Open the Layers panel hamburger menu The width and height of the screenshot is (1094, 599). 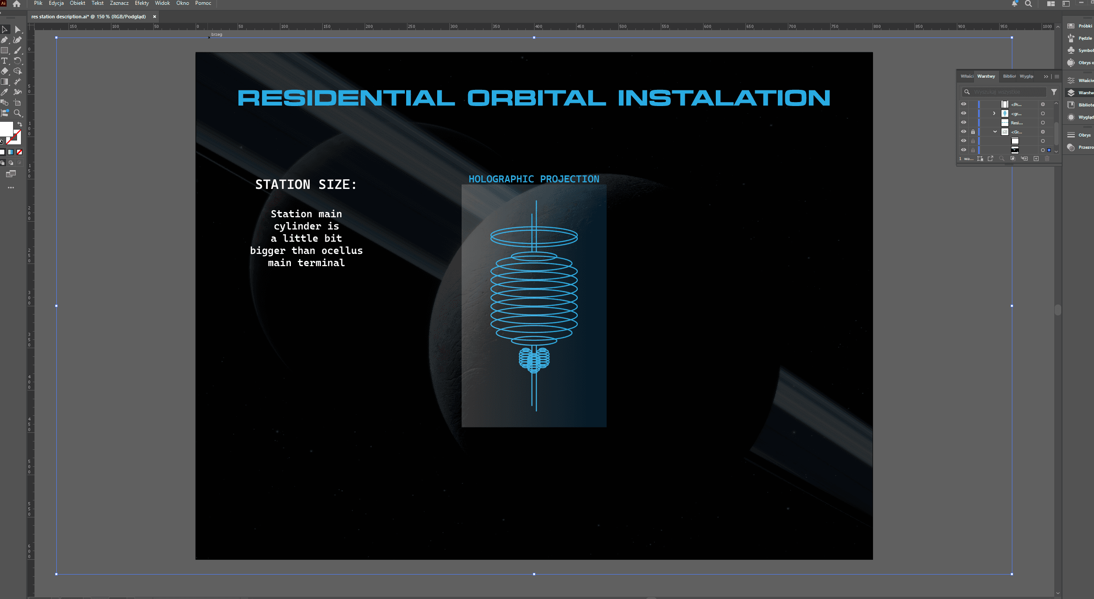coord(1057,76)
